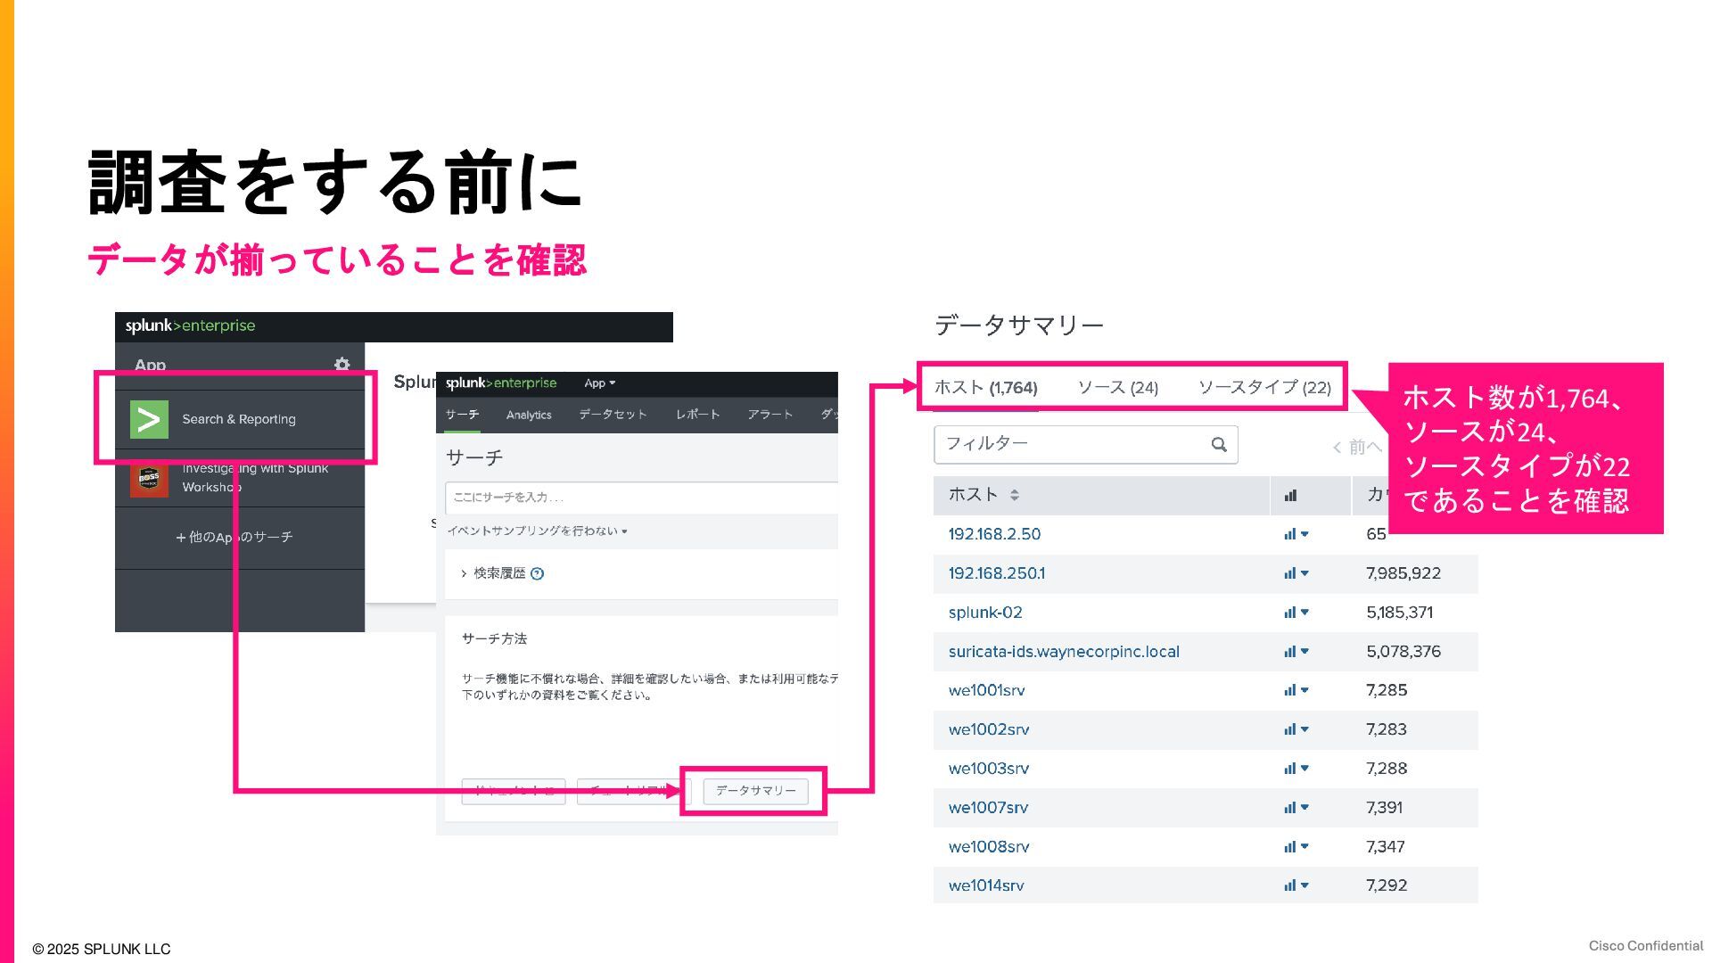Screen dimensions: 1712x963
Task: Click the help icon next to 検索履歴
Action: point(537,573)
